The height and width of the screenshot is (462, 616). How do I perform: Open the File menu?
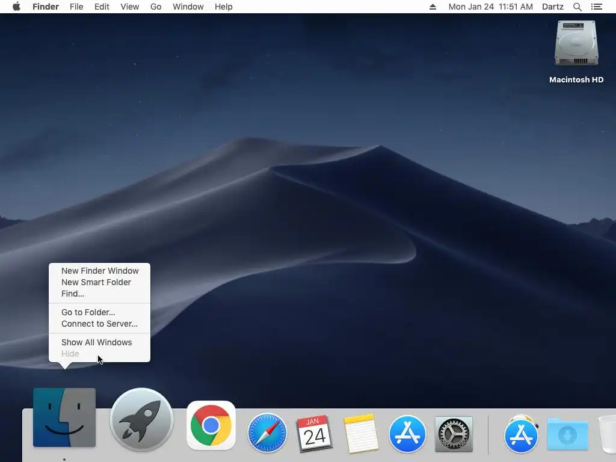point(76,7)
